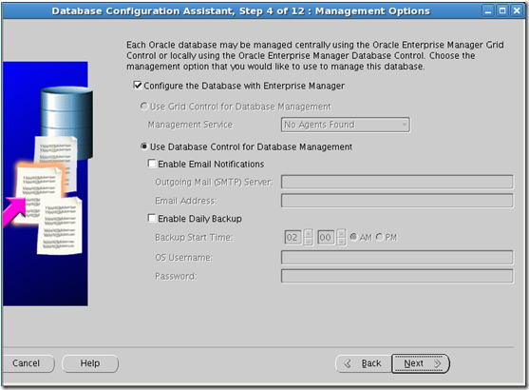Increase the backup start hour

point(308,234)
